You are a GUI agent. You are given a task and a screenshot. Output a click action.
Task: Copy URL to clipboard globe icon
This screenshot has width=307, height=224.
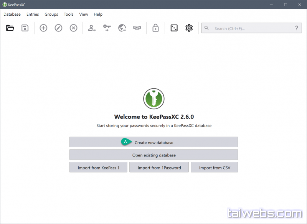(x=122, y=28)
